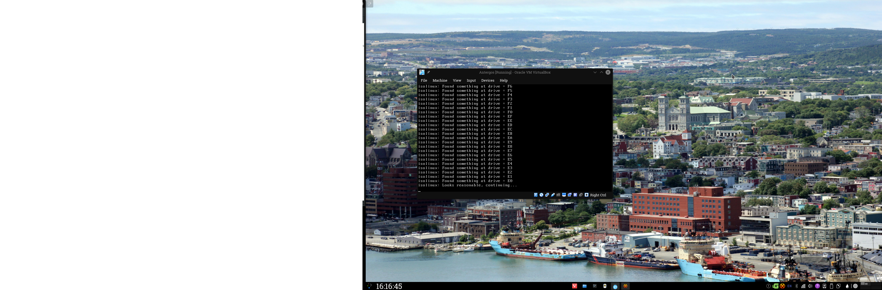Switch desktops using the virtual desktop pager
882x290 pixels.
pos(871,286)
